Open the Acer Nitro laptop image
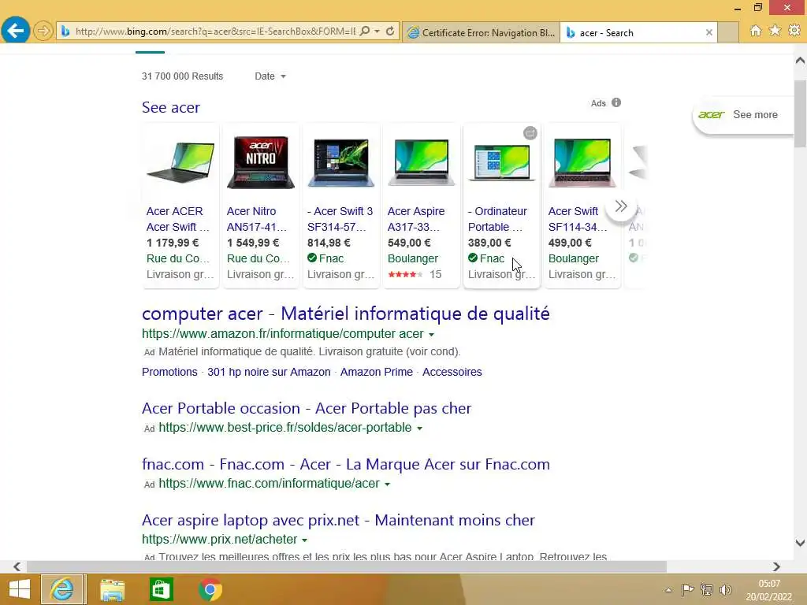The width and height of the screenshot is (807, 605). point(261,162)
